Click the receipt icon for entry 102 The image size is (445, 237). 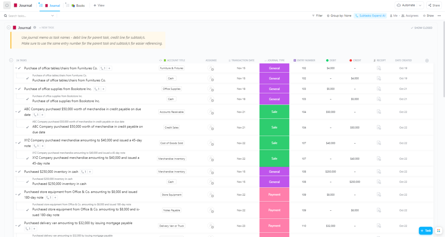coord(379,68)
